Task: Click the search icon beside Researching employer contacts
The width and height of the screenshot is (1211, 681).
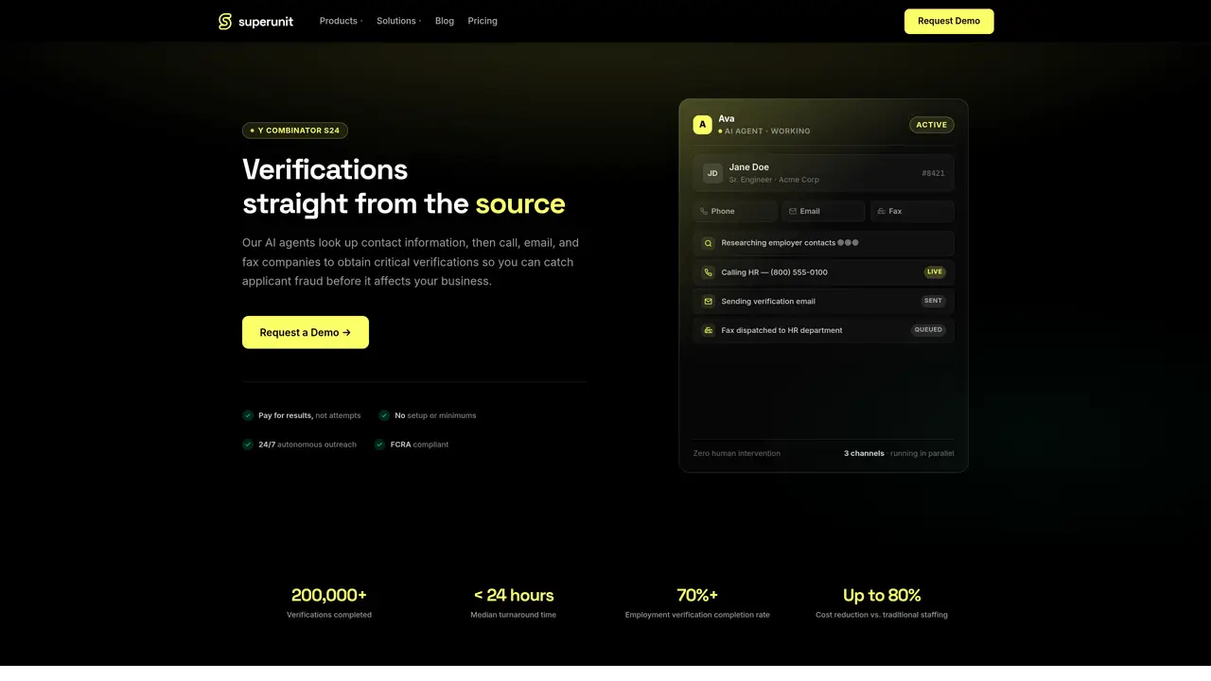Action: click(708, 243)
